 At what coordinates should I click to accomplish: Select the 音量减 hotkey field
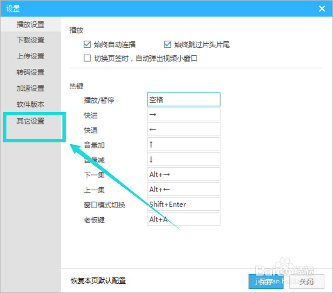184,159
